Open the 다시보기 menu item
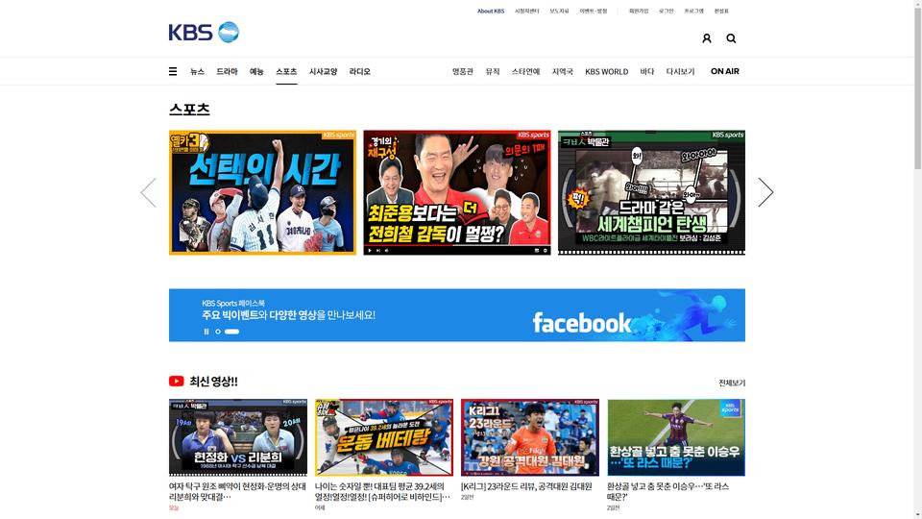The image size is (922, 519). (x=680, y=71)
